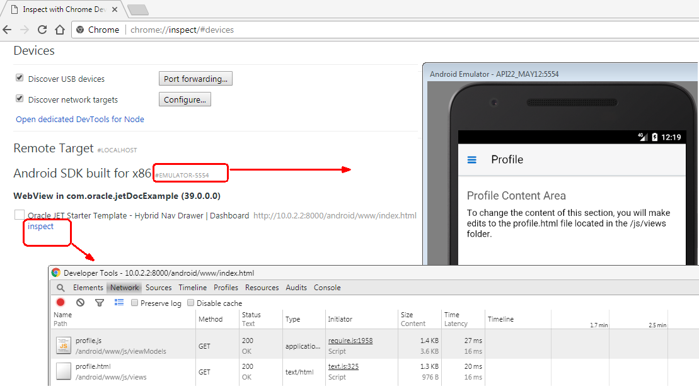
Task: Click the inspect link under Oracle JET
Action: (40, 226)
